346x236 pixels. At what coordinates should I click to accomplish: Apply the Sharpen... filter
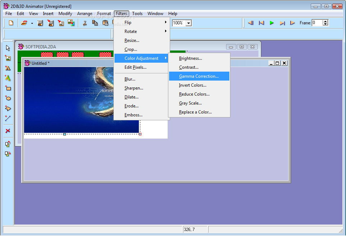[142, 88]
